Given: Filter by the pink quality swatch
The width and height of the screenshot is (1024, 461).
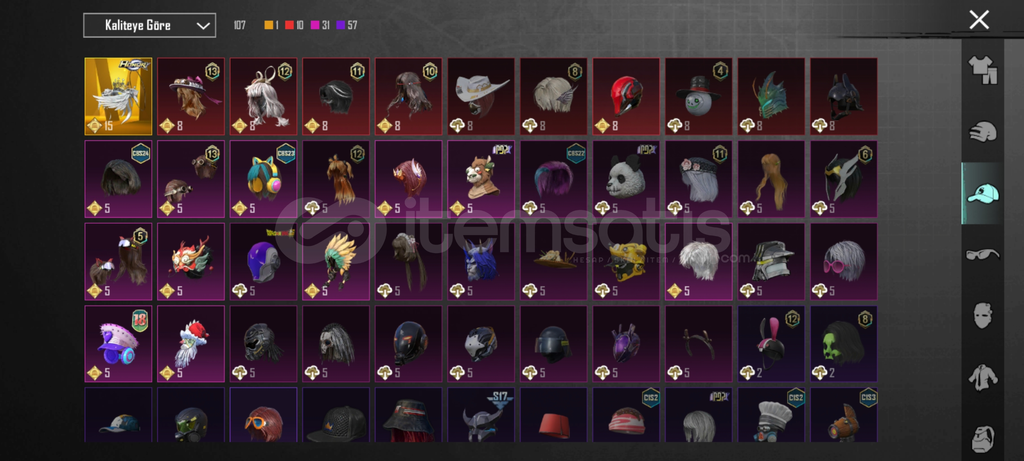Looking at the screenshot, I should coord(315,25).
